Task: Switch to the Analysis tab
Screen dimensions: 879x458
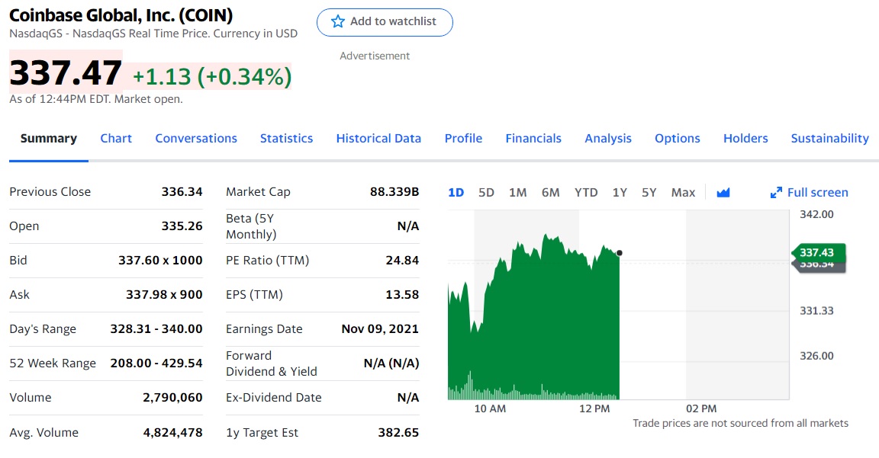Action: click(608, 138)
